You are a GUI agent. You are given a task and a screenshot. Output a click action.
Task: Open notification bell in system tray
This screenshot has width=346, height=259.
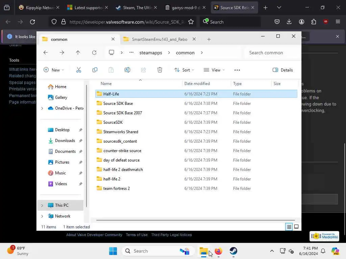[x=323, y=251]
